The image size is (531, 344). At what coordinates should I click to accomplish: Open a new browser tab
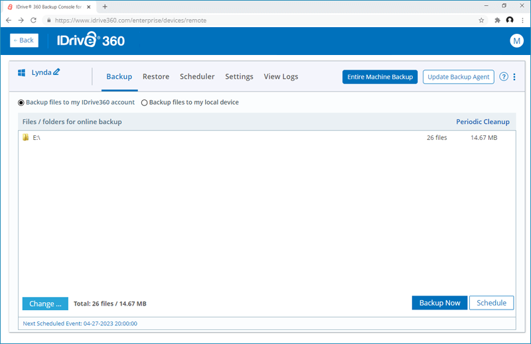click(105, 7)
